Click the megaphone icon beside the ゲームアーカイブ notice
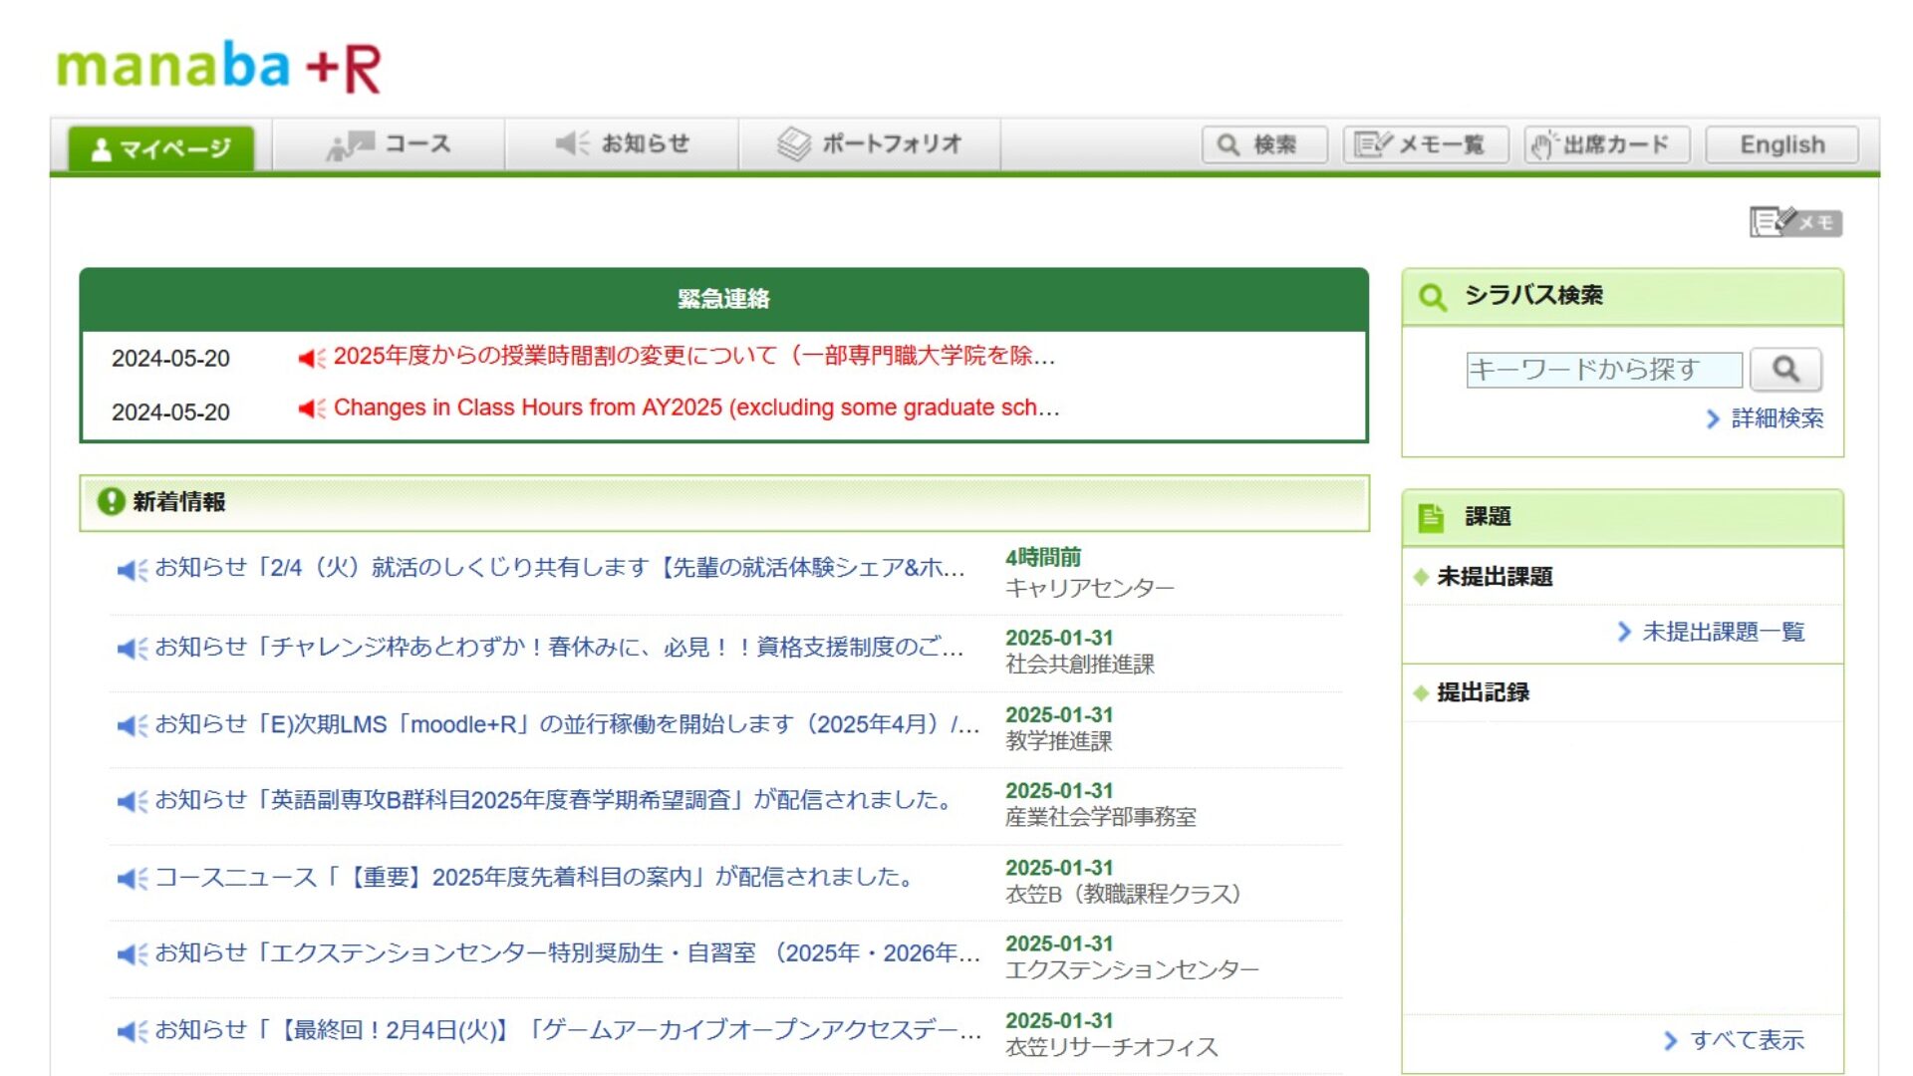 coord(132,1031)
